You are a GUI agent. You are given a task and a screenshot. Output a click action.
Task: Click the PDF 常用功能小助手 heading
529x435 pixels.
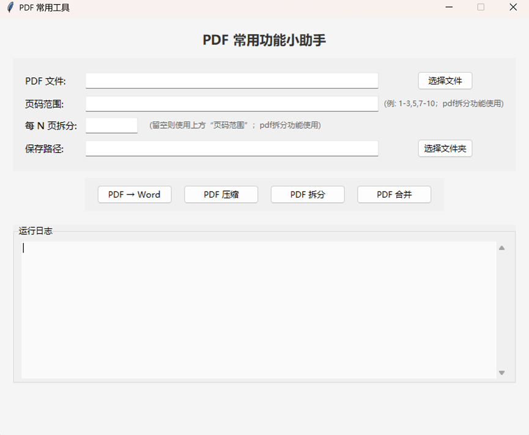point(264,40)
